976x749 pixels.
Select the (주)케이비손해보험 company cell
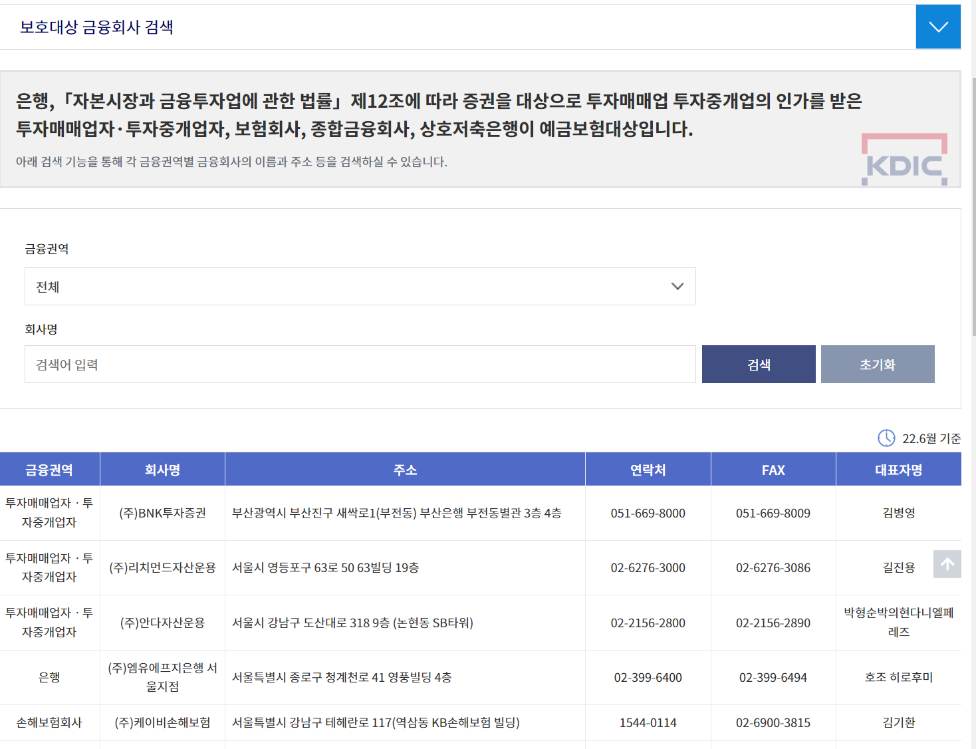pyautogui.click(x=163, y=722)
